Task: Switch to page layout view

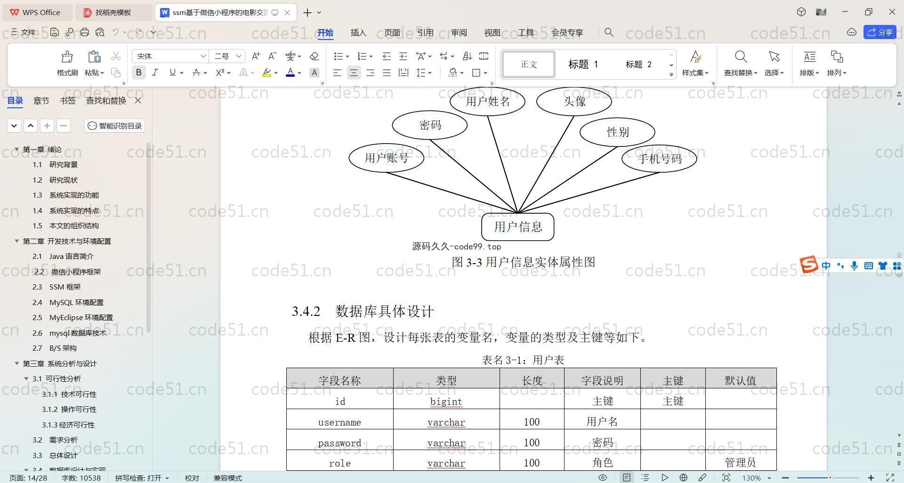Action: tap(627, 477)
